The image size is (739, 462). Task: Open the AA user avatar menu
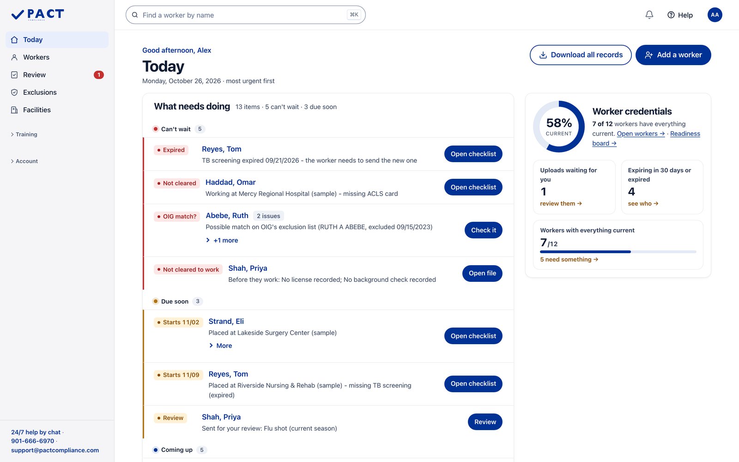pyautogui.click(x=715, y=15)
